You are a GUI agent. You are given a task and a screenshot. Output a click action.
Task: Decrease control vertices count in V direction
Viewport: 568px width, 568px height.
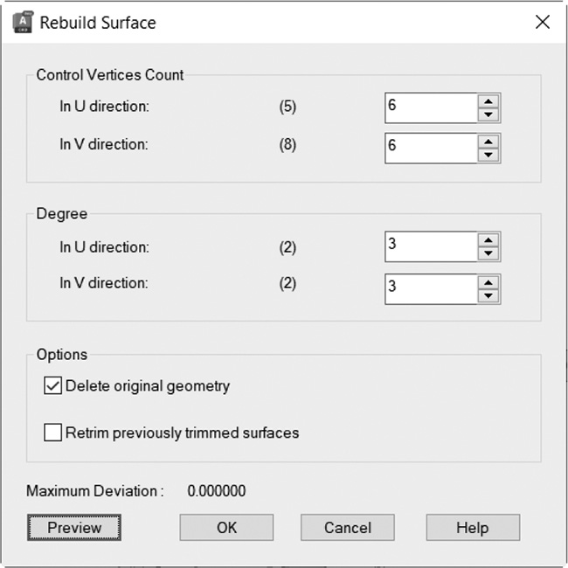tap(488, 155)
